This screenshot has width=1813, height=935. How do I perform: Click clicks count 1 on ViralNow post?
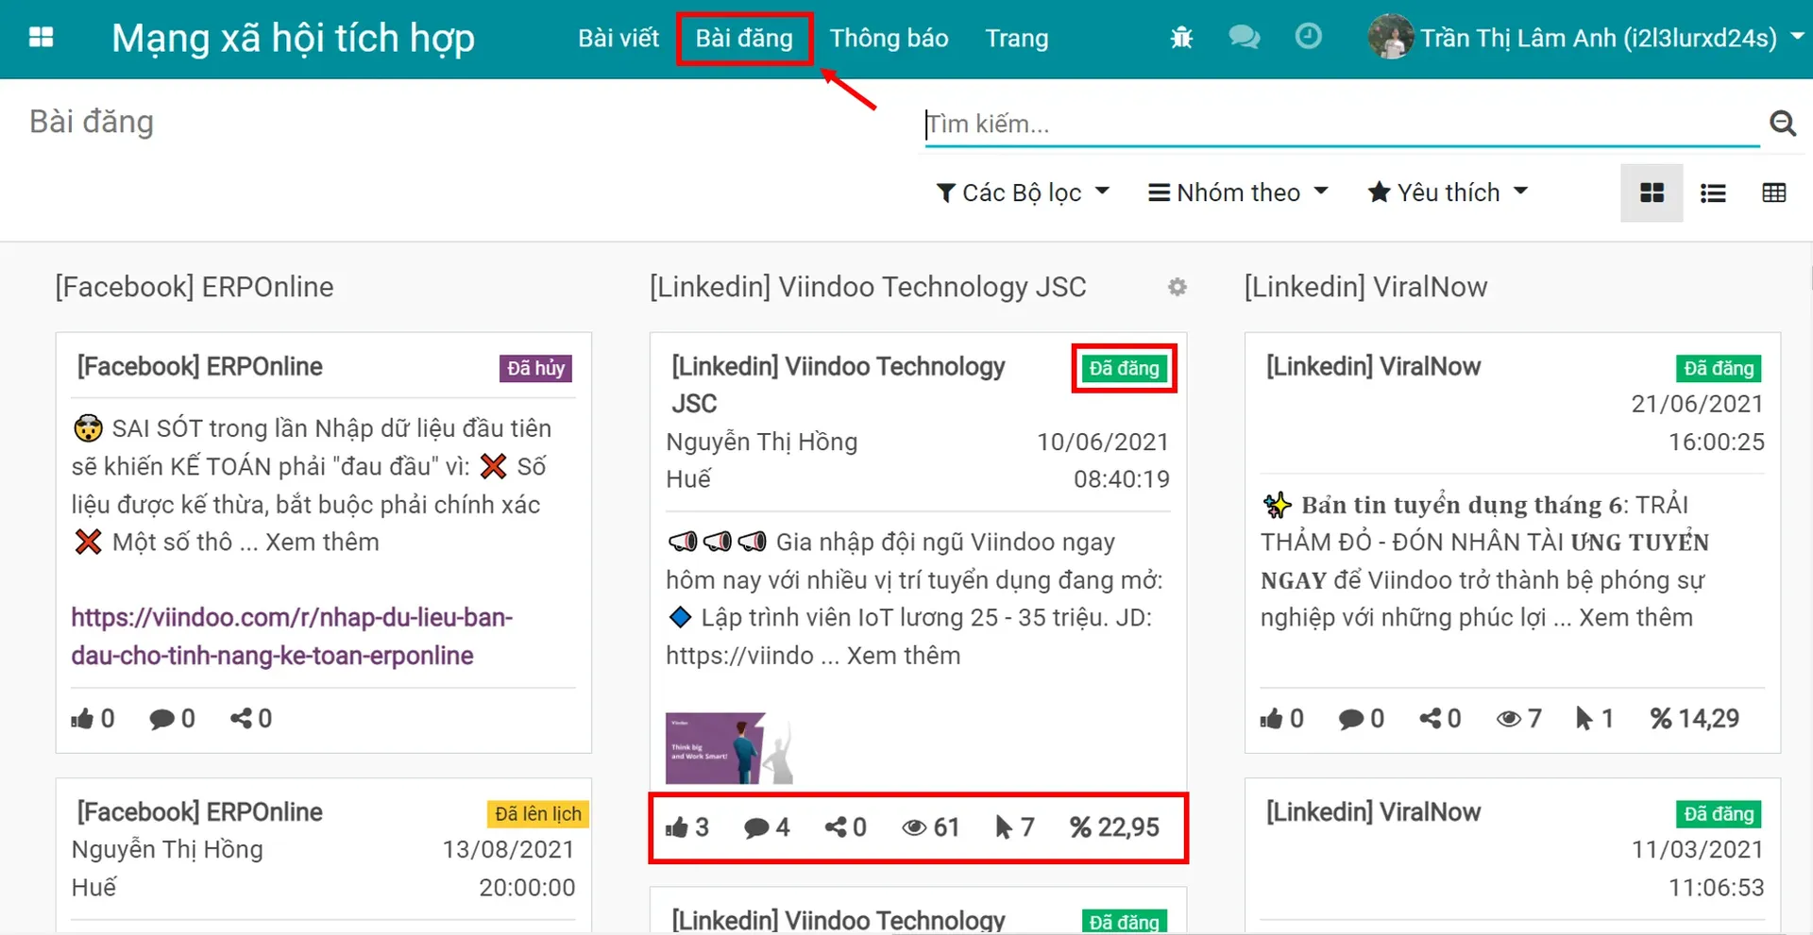click(1595, 719)
